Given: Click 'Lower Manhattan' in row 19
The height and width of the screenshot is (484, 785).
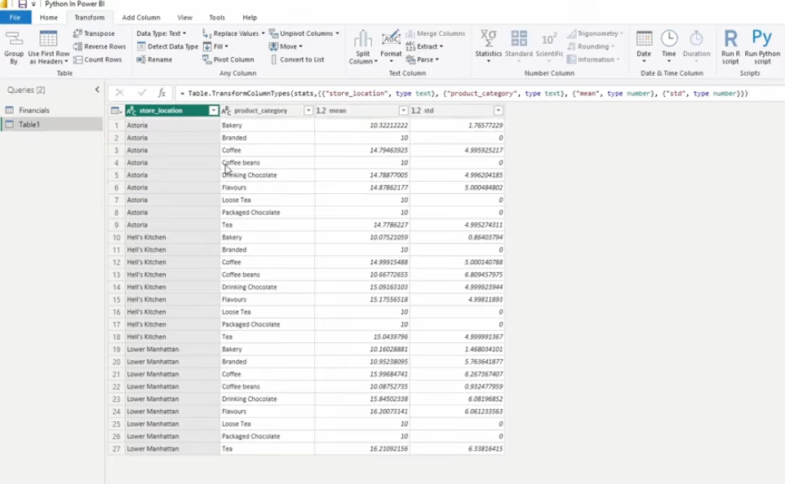Looking at the screenshot, I should click(x=153, y=350).
